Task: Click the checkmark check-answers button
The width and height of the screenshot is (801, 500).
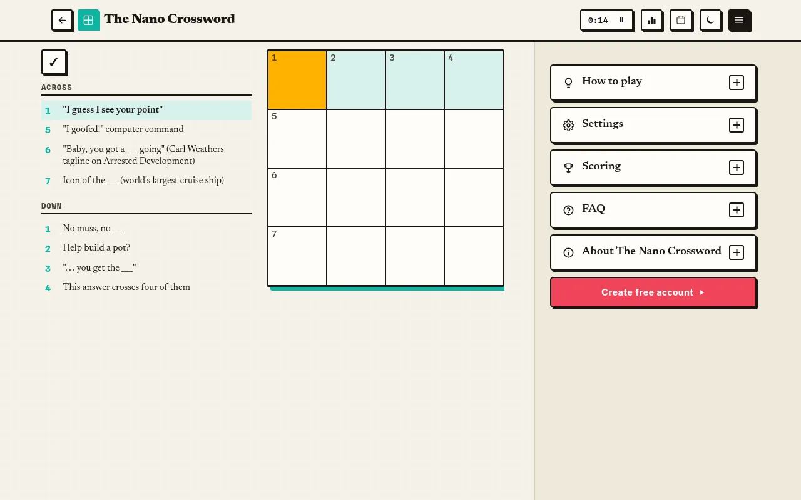Action: coord(53,62)
